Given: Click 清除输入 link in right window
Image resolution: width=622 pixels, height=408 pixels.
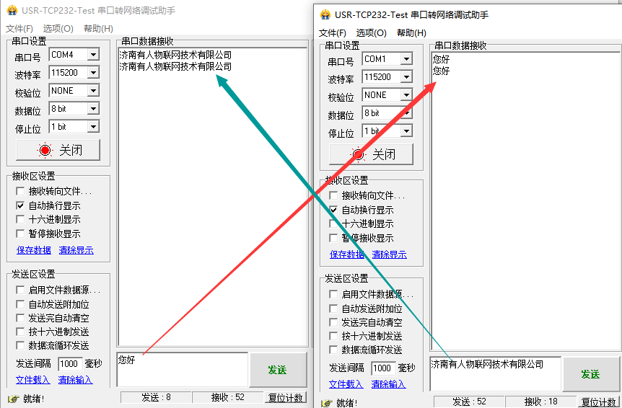Looking at the screenshot, I should coord(389,384).
